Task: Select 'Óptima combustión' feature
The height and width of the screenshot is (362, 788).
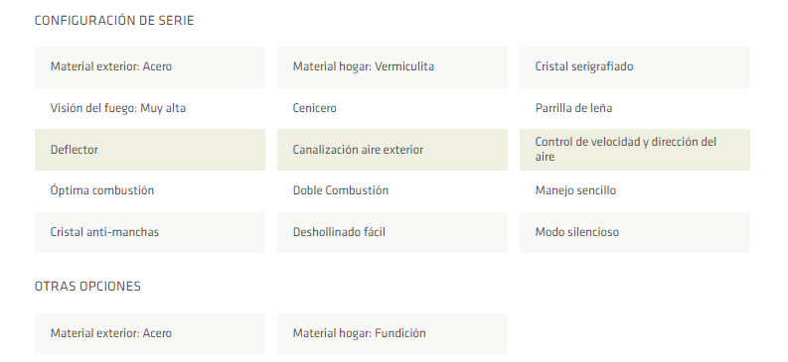Action: [x=150, y=191]
